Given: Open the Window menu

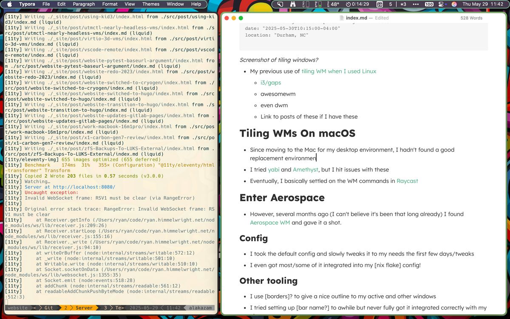Looking at the screenshot, I should click(175, 4).
